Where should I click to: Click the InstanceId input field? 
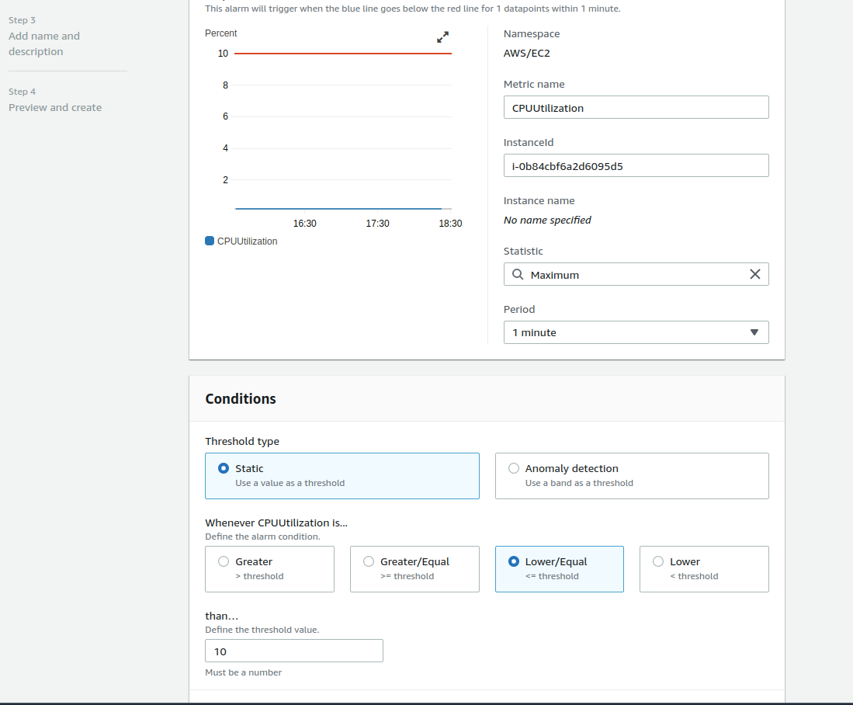point(636,165)
